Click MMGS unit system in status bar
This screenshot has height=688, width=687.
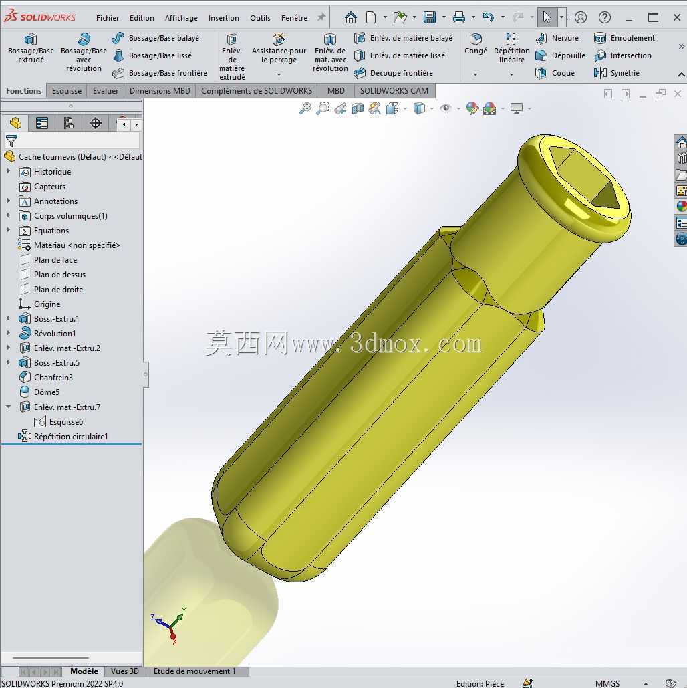coord(607,683)
